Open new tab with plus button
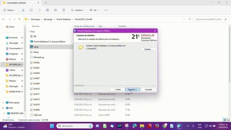The image size is (231, 130). pyautogui.click(x=46, y=3)
